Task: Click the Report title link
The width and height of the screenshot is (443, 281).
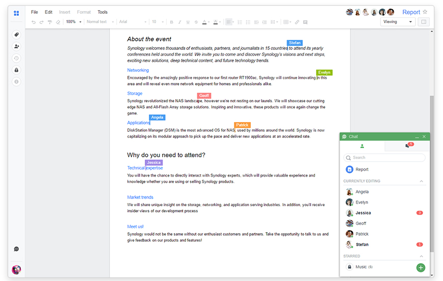Action: pyautogui.click(x=411, y=12)
